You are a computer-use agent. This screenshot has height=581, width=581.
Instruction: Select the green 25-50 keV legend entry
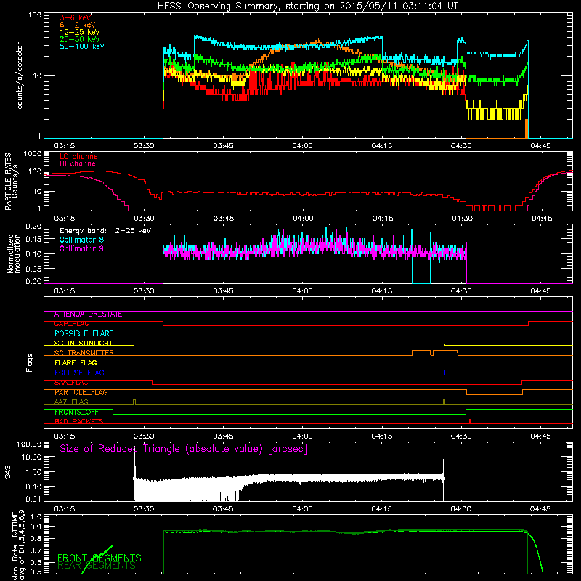point(80,39)
